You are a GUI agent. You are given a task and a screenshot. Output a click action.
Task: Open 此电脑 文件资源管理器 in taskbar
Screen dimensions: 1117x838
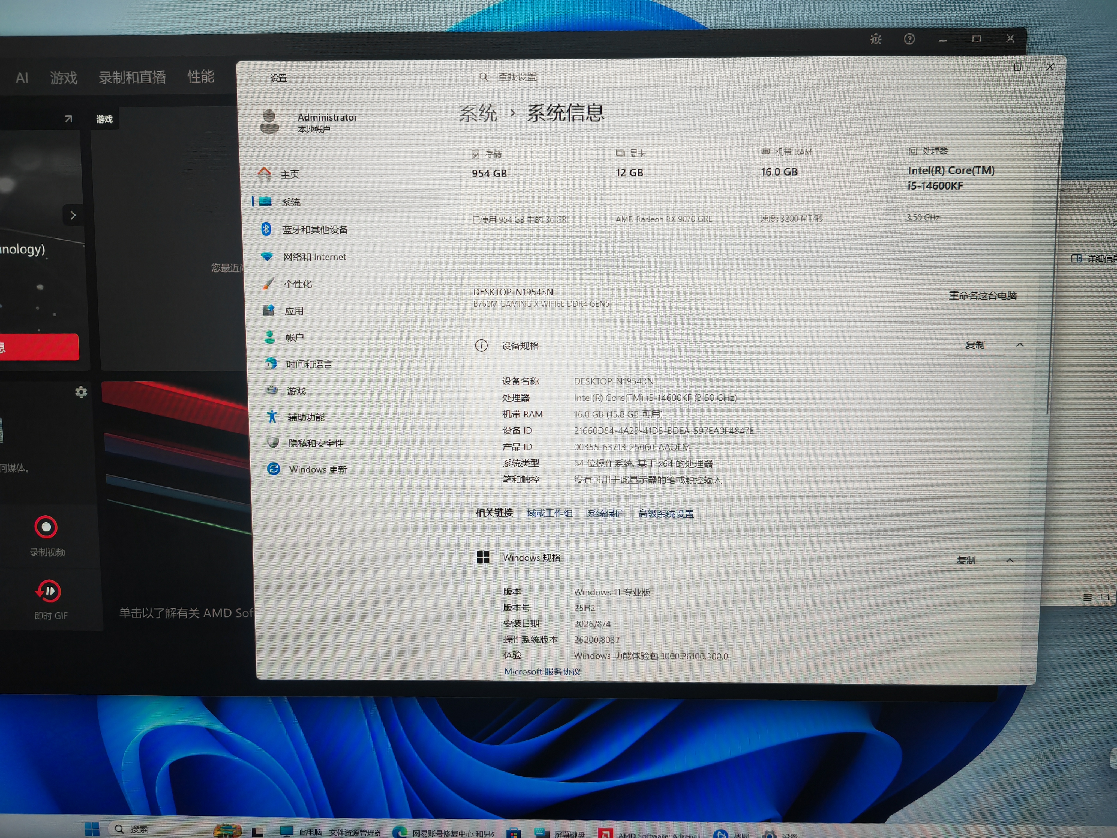point(330,832)
